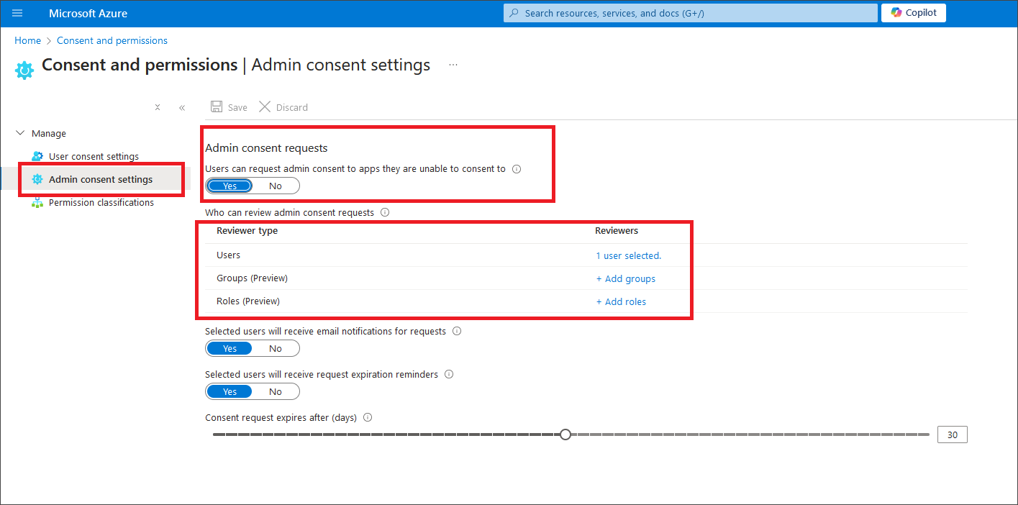Turn off request expiration reminders

coord(276,392)
